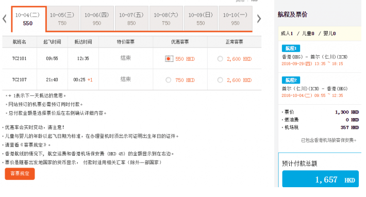This screenshot has width=366, height=197.
Task: Click the 航程1 badge
Action: coord(291,48)
